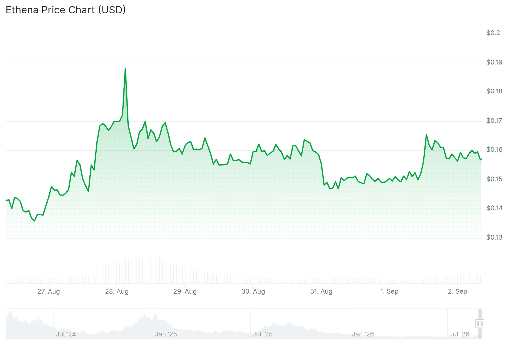Screen dimensions: 508x347
Task: Click the "$0.17" price axis label
Action: [x=494, y=121]
